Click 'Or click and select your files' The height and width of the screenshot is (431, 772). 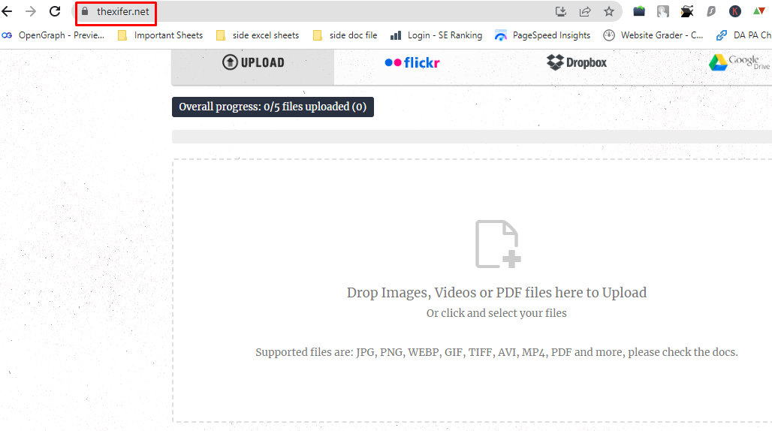pos(496,313)
